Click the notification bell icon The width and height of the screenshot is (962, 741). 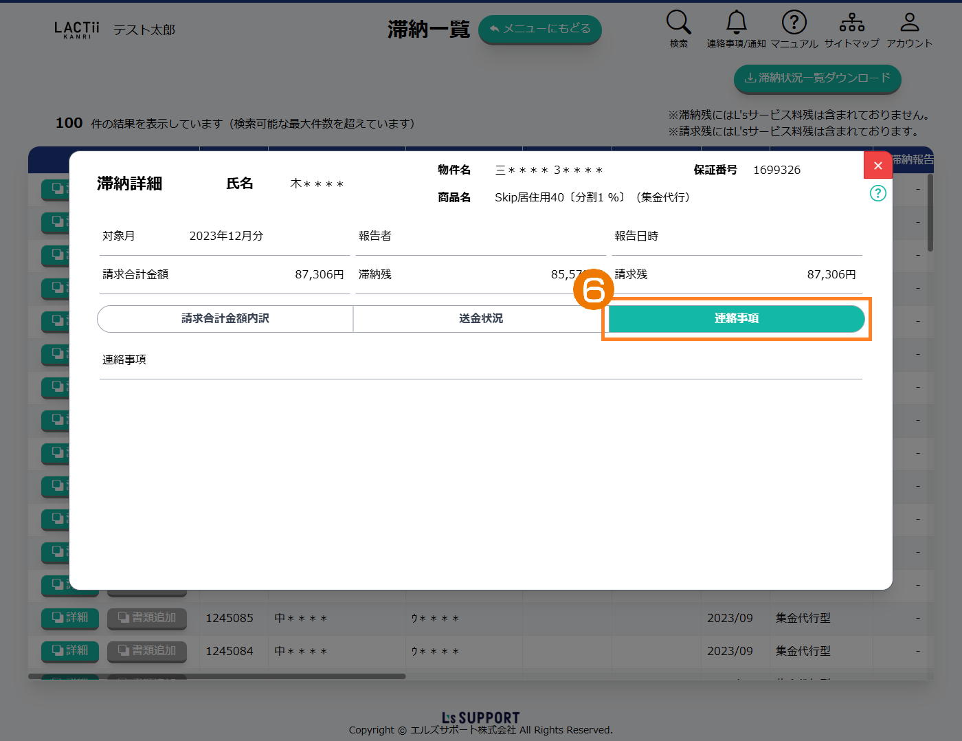point(736,23)
